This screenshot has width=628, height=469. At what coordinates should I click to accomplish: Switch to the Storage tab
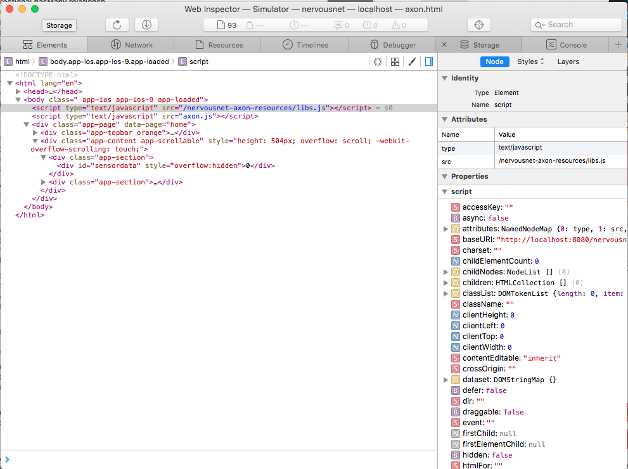[478, 45]
